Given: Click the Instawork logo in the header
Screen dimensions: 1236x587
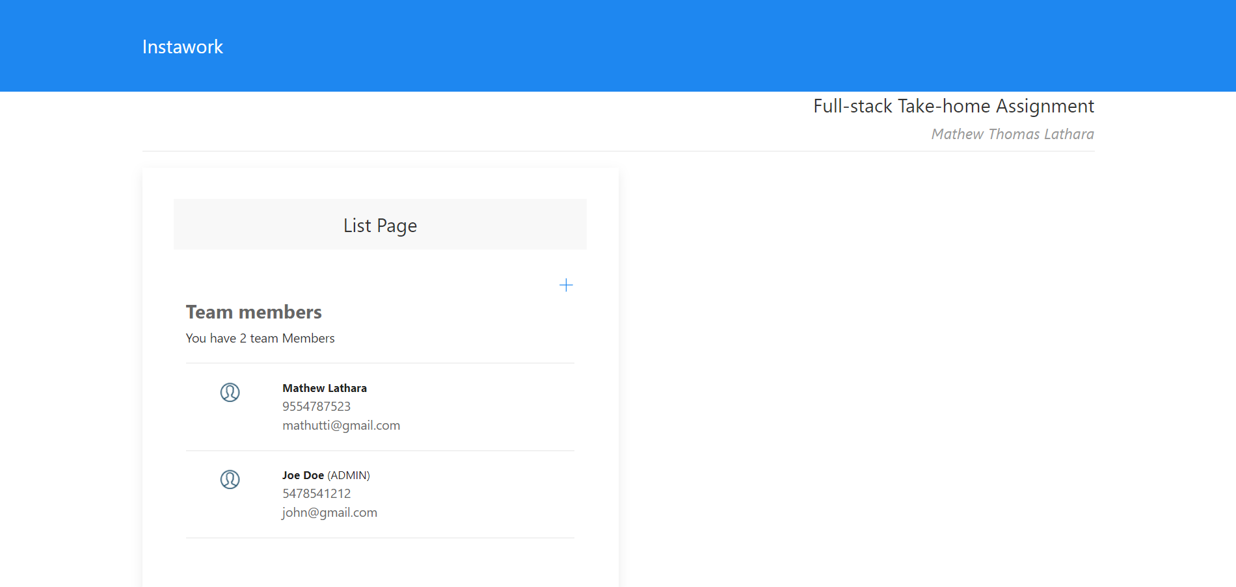Looking at the screenshot, I should (x=182, y=46).
